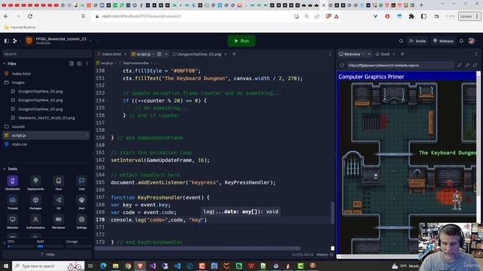This screenshot has width=483, height=271.
Task: Collapse the Files section
Action: point(5,63)
